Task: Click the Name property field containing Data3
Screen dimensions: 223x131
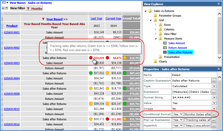Action: pos(194,75)
